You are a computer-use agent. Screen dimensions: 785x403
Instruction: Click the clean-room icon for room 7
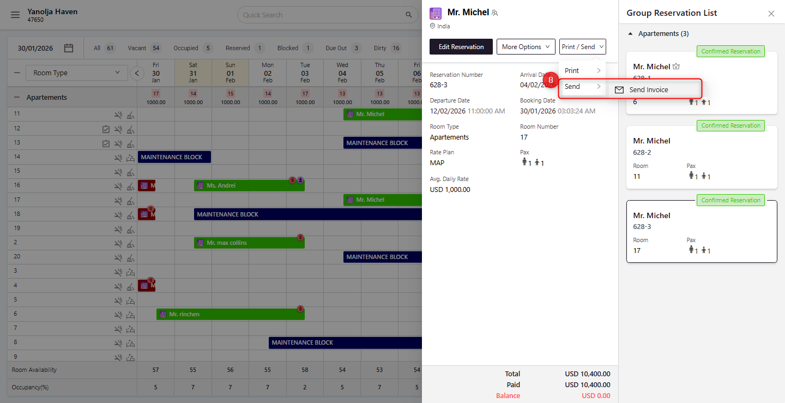click(x=130, y=328)
